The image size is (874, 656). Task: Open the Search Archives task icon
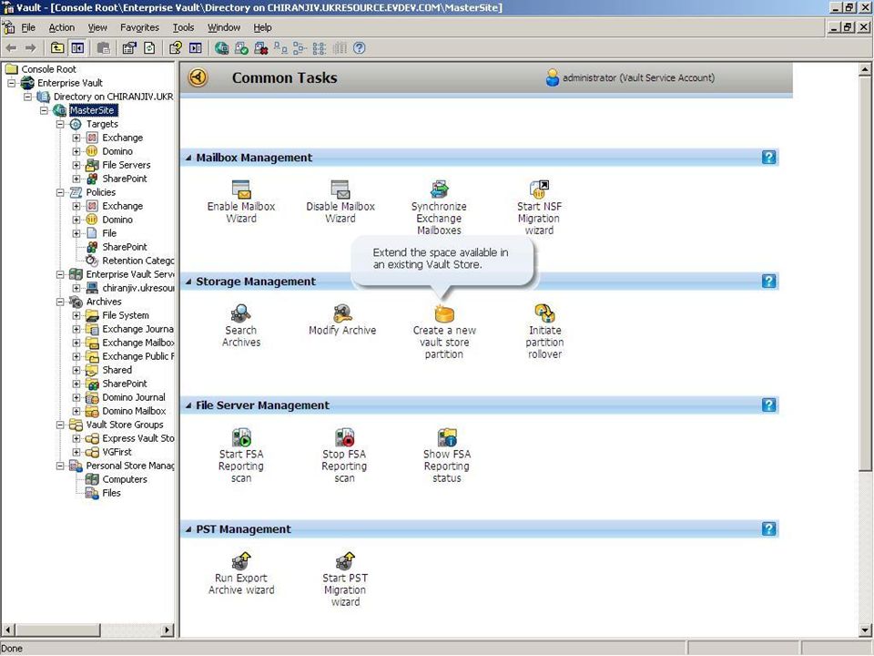[x=240, y=313]
